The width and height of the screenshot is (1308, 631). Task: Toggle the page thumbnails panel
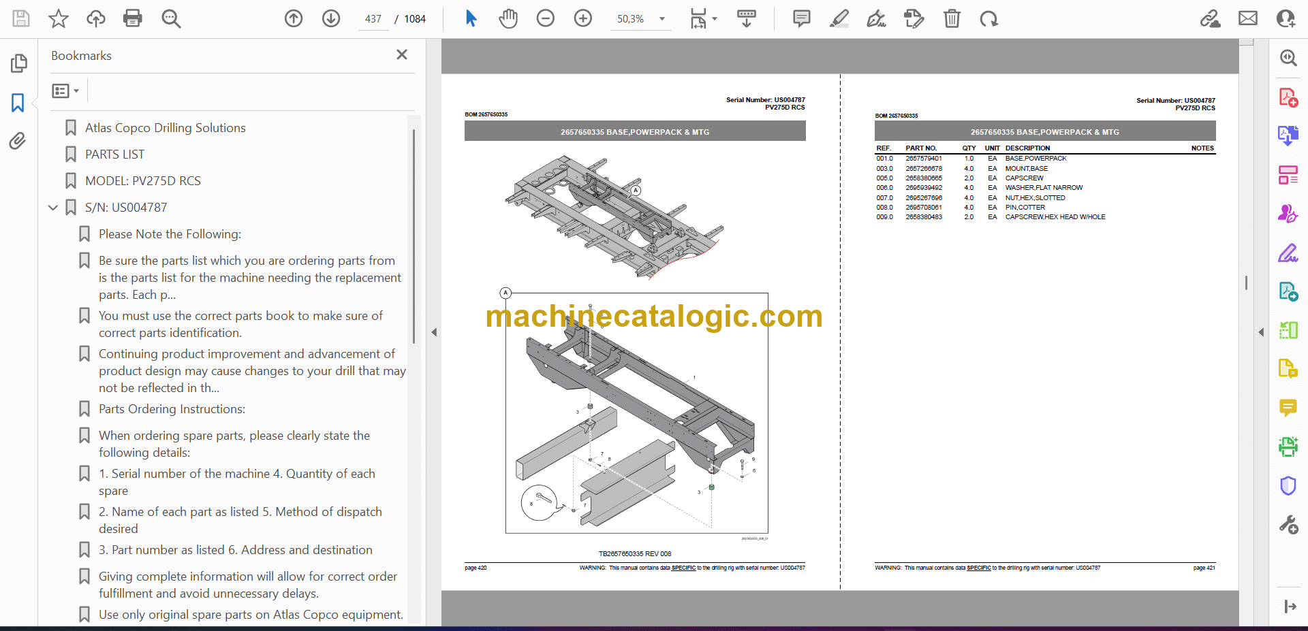[x=18, y=63]
